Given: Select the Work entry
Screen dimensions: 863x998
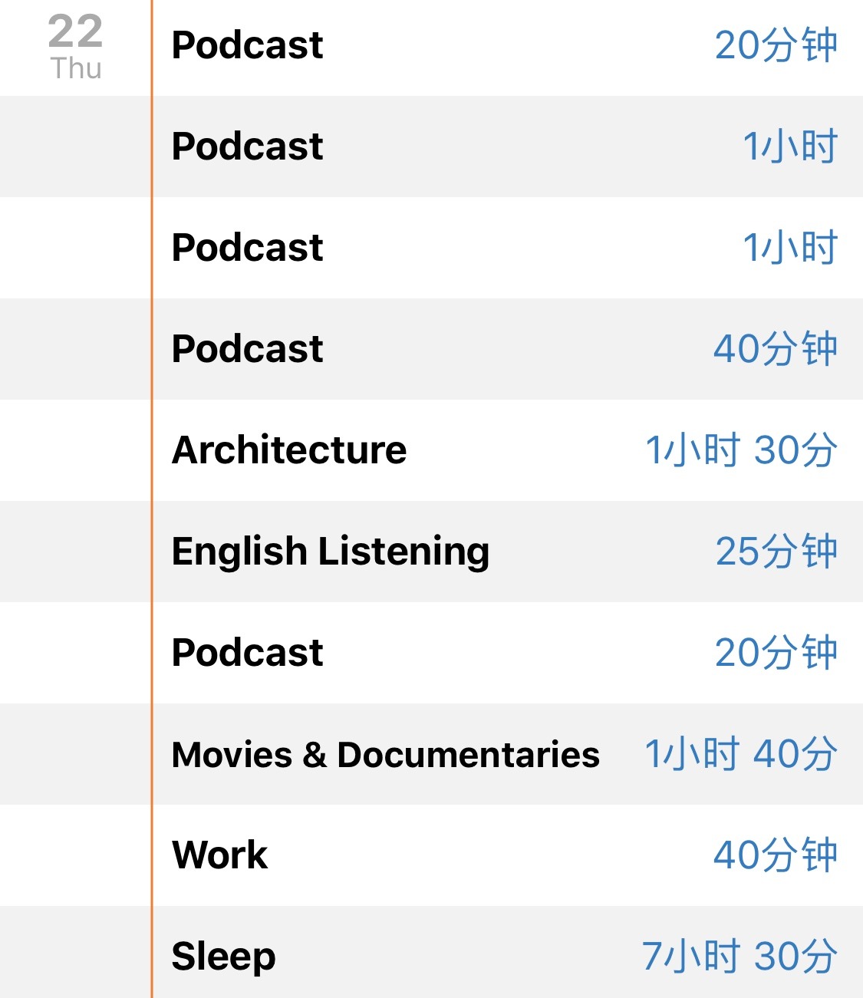Looking at the screenshot, I should [220, 855].
